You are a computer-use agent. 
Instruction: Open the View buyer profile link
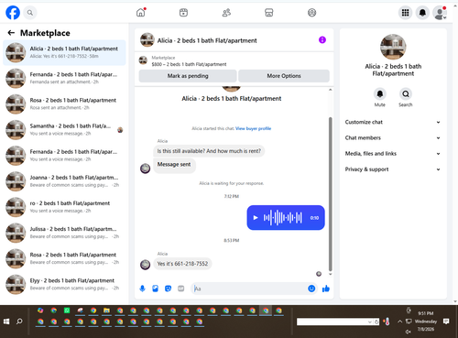253,128
